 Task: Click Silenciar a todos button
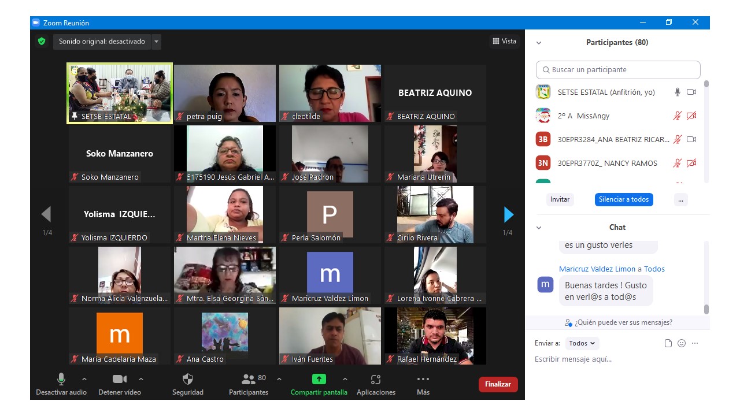click(624, 199)
